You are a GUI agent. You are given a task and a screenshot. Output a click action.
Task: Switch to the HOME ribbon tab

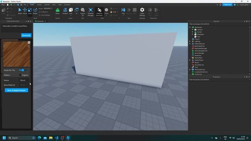coord(32,5)
